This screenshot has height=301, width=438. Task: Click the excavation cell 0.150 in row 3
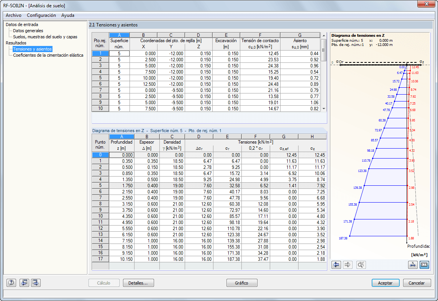coord(226,65)
